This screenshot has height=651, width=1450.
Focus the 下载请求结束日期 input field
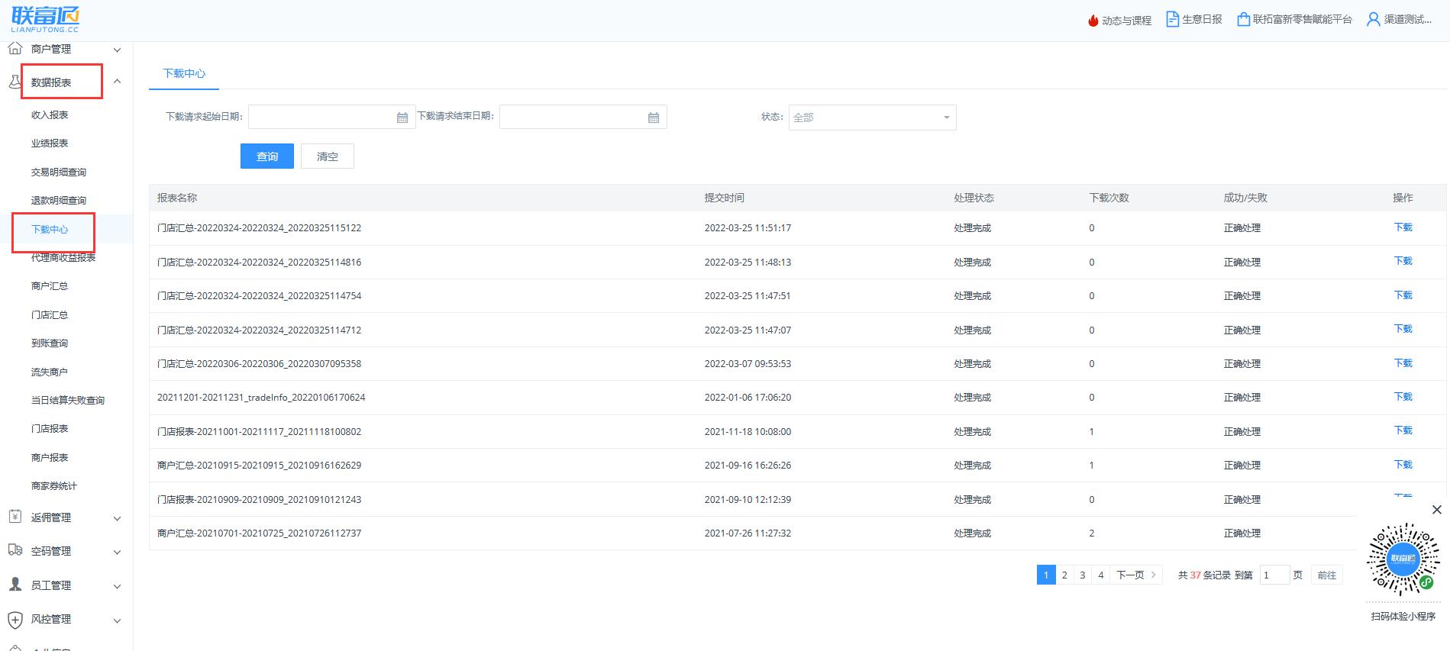coord(583,117)
